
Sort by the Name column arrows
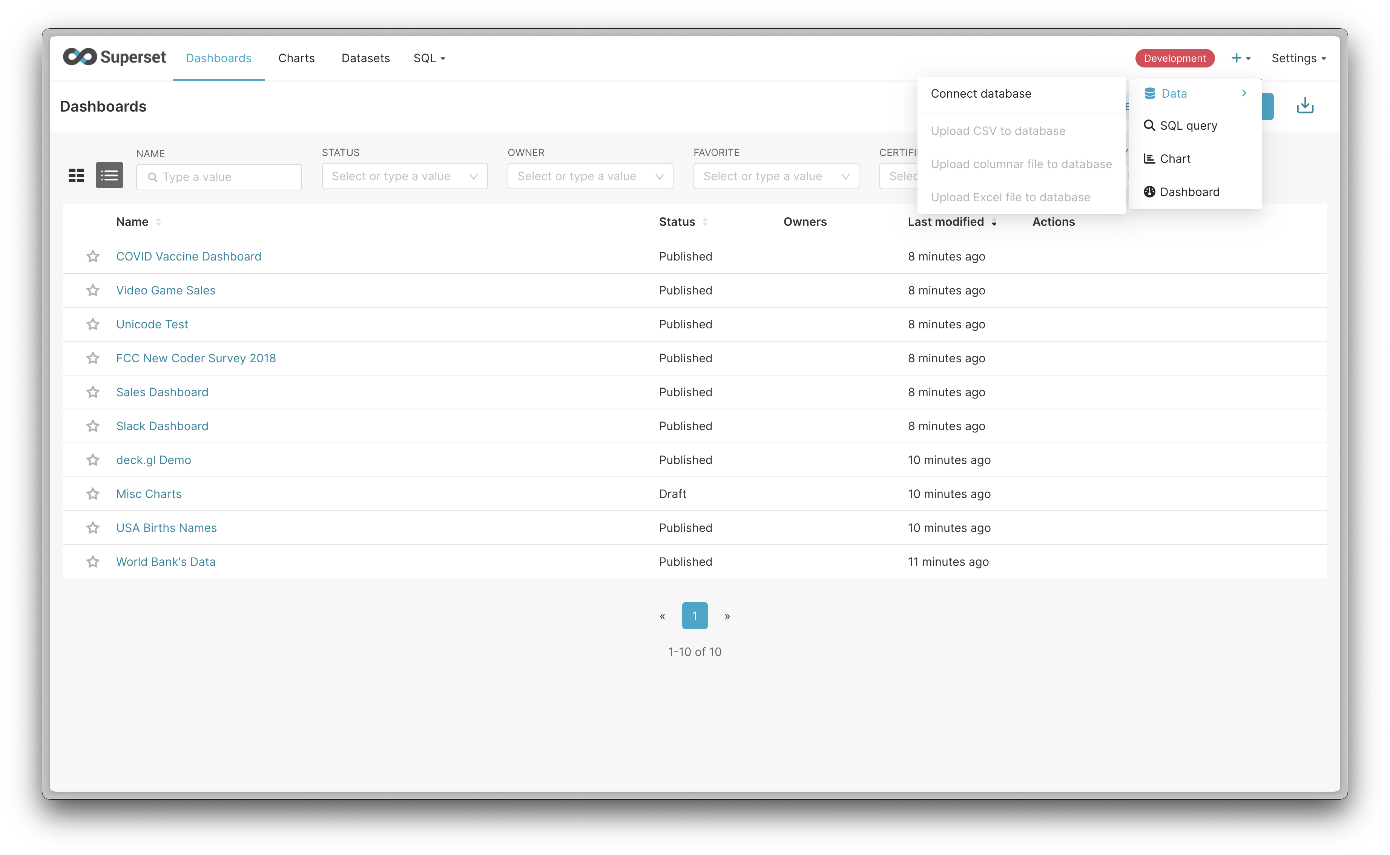[x=158, y=222]
